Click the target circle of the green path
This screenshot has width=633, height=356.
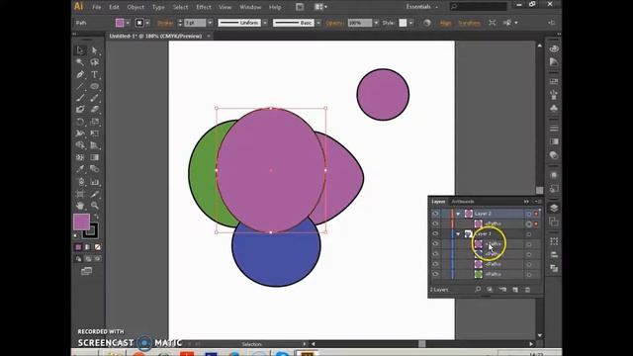528,275
